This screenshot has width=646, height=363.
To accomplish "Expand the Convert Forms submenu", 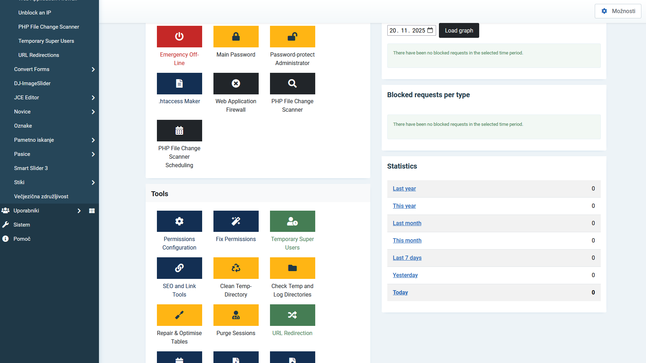I will coord(93,69).
